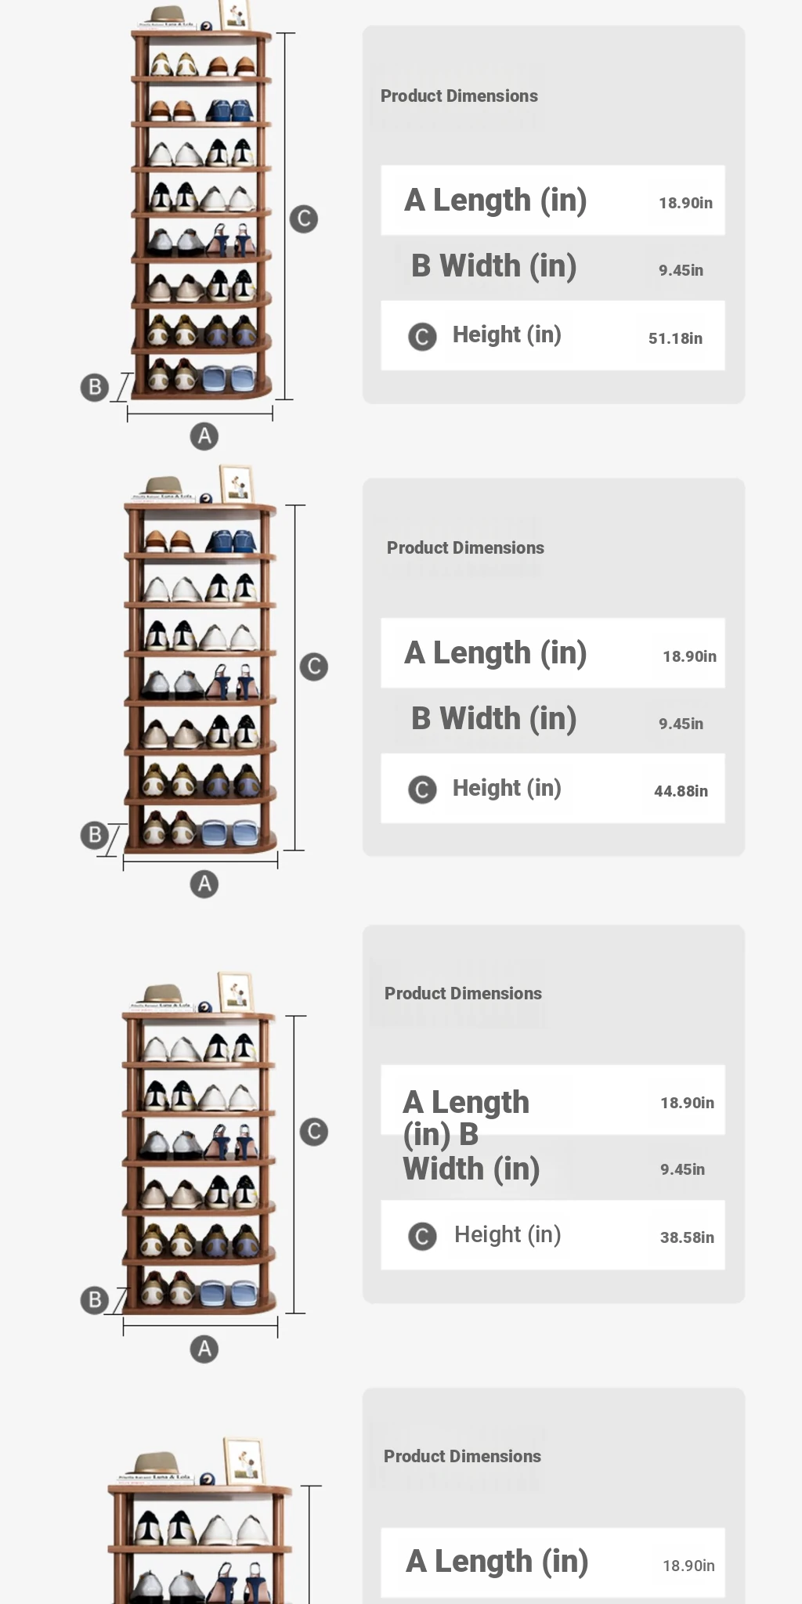Click the circled C icon in the 38.58in Height row

[x=422, y=1236]
